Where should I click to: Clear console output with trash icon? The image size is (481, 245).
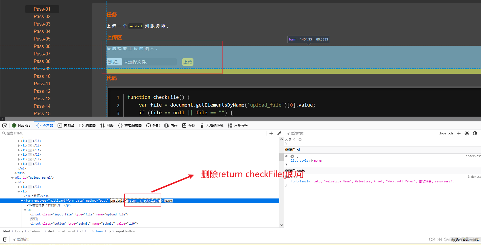click(5, 239)
